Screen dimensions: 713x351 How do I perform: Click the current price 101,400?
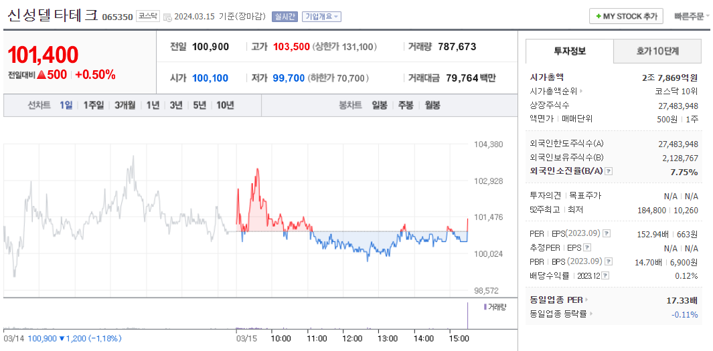click(44, 55)
